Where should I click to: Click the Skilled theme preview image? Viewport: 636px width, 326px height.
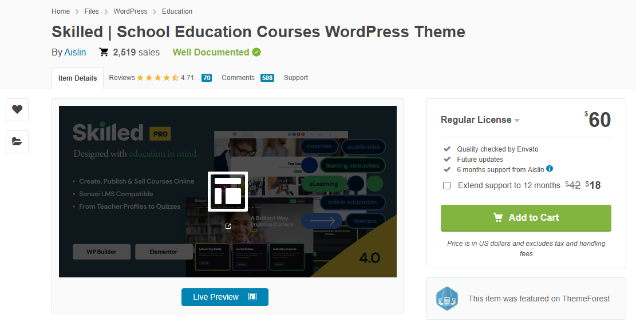point(227,192)
